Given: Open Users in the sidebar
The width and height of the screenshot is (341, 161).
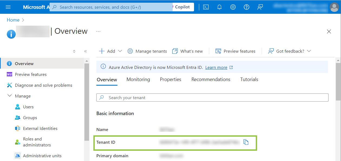Looking at the screenshot, I should tap(28, 107).
